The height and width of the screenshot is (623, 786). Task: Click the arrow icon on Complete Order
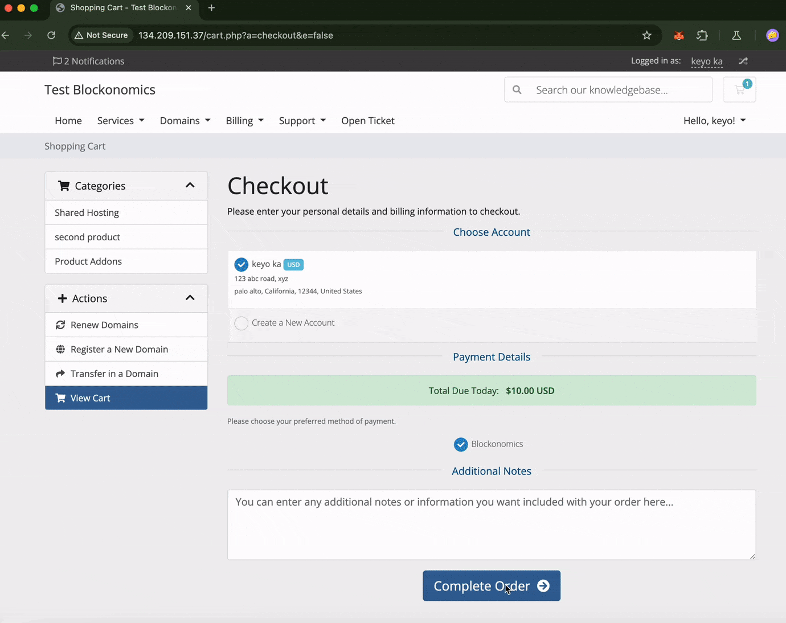pyautogui.click(x=543, y=586)
